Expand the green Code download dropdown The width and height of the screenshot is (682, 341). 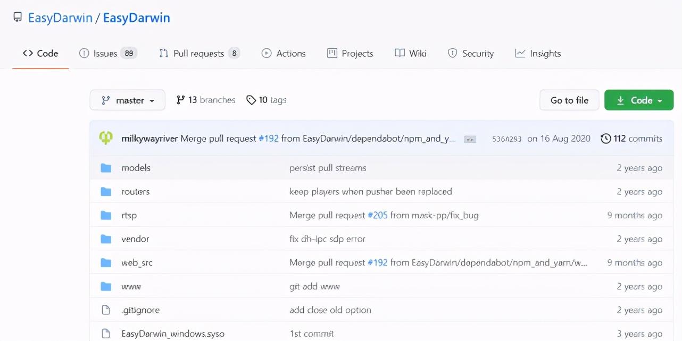pos(639,100)
